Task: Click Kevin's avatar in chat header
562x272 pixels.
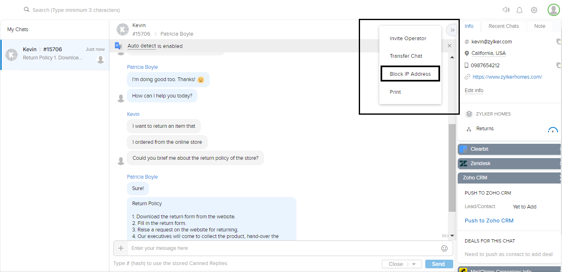Action: tap(123, 29)
